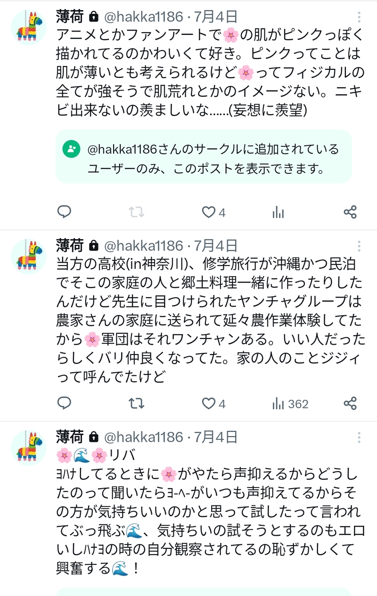The width and height of the screenshot is (377, 596).
Task: Open the piñata avatar on the third post
Action: 29,447
